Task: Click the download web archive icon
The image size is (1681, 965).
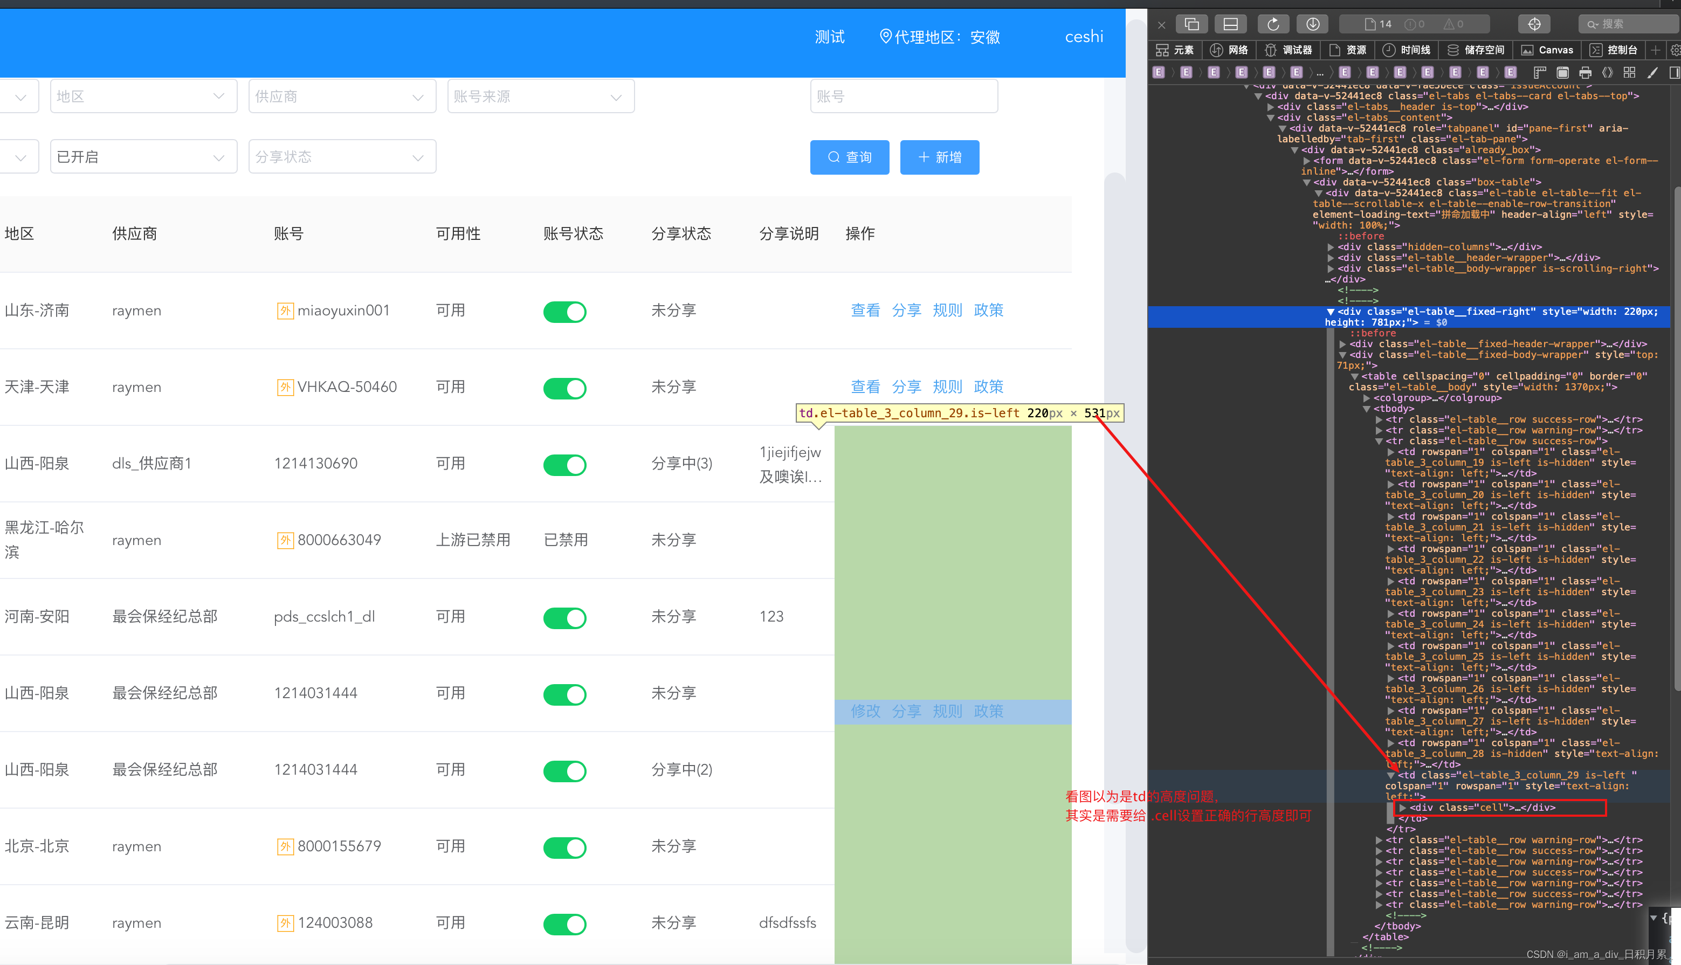Action: [x=1312, y=24]
